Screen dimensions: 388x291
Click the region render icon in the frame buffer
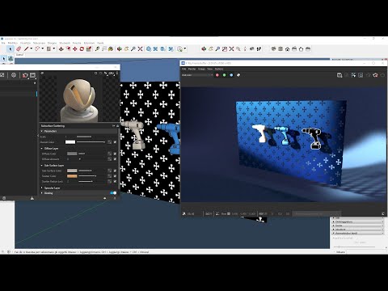[361, 75]
